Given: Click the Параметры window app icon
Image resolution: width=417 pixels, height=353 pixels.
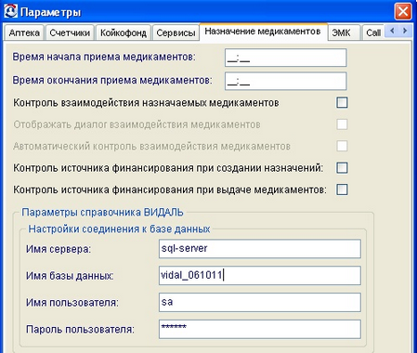Looking at the screenshot, I should click(10, 11).
